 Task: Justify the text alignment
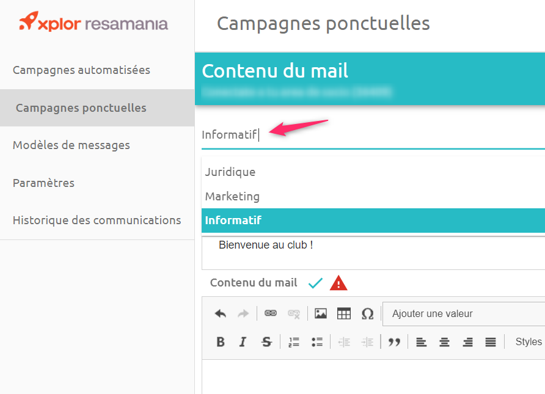[491, 342]
